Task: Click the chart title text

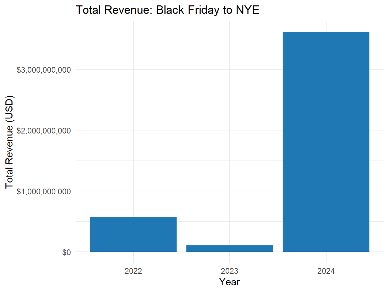Action: coord(167,10)
